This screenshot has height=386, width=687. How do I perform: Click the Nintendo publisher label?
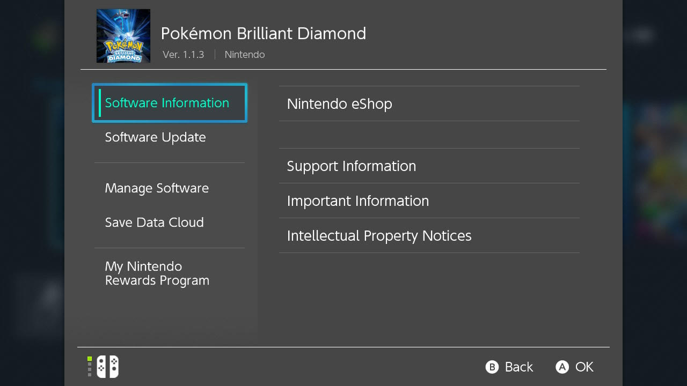point(245,55)
